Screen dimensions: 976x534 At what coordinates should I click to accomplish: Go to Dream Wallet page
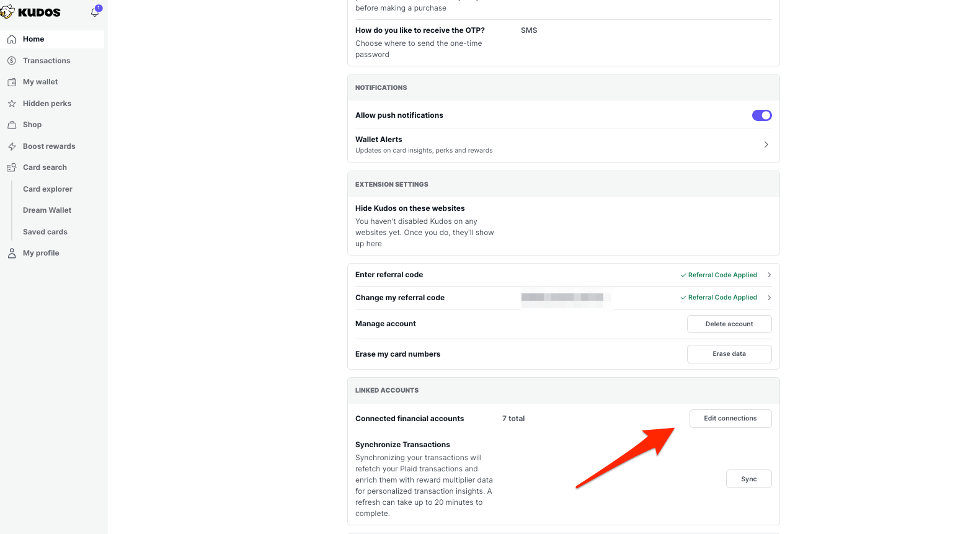tap(47, 210)
